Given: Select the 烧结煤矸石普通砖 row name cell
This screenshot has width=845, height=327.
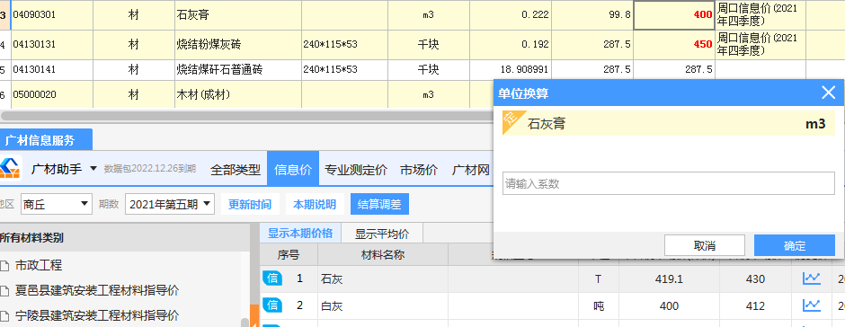Looking at the screenshot, I should [x=238, y=69].
